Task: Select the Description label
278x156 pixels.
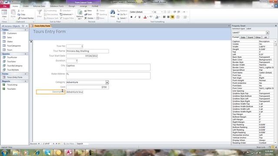Action: click(51, 92)
